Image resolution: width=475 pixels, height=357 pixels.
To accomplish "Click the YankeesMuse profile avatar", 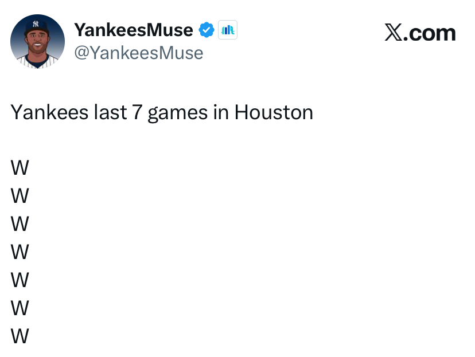I will tap(37, 41).
